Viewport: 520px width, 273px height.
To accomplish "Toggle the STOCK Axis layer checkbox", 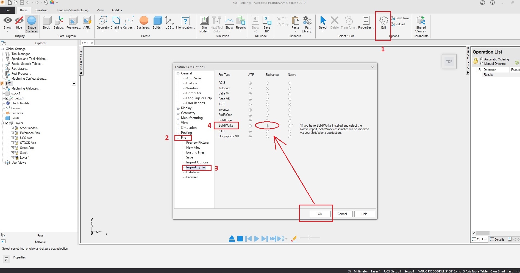I will click(12, 143).
